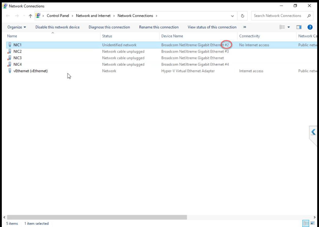Image resolution: width=319 pixels, height=227 pixels.
Task: View status of this connection
Action: 212,27
